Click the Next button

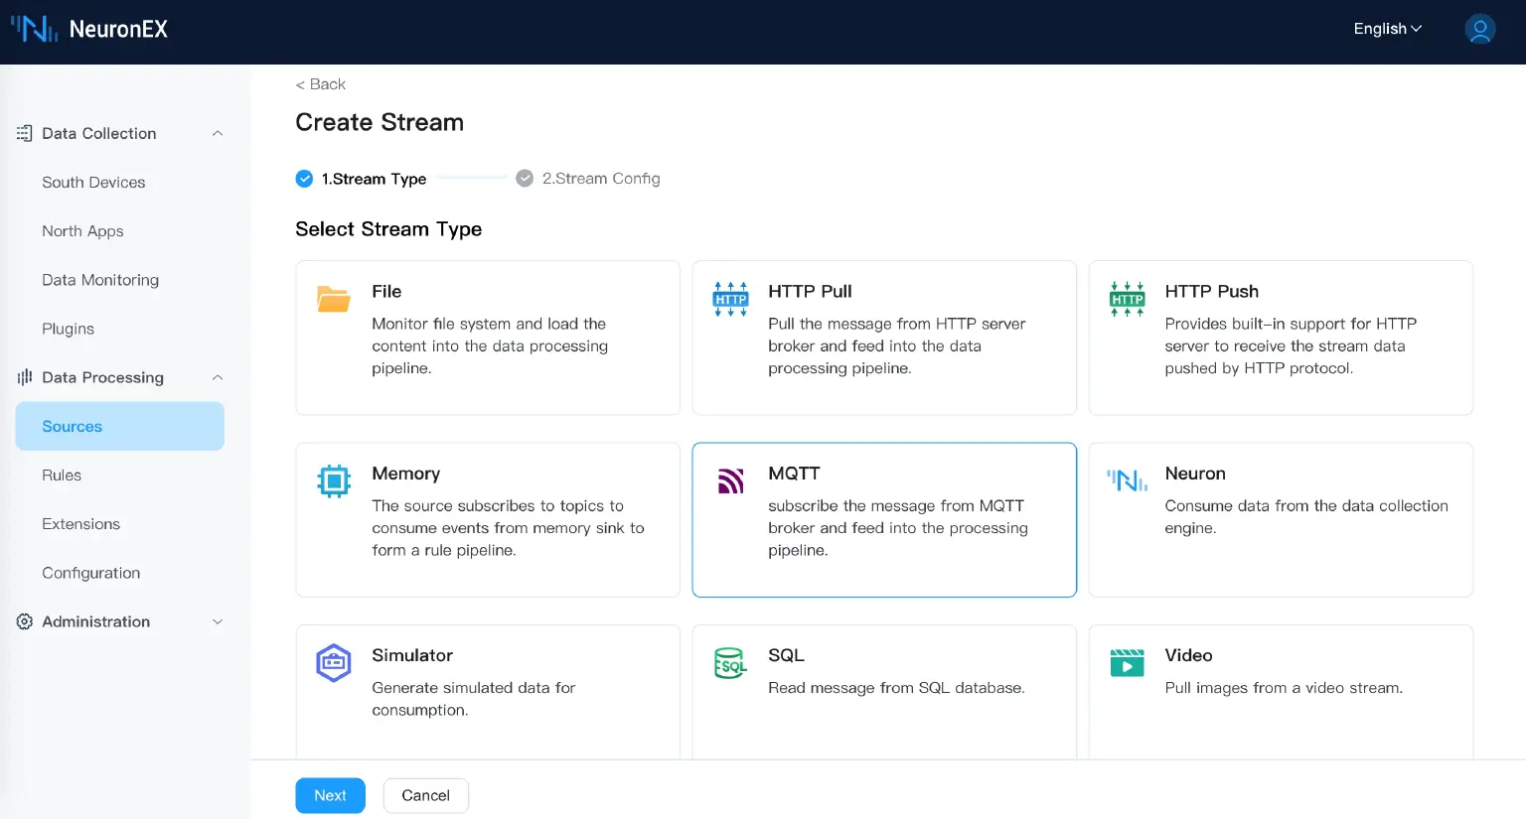[330, 795]
